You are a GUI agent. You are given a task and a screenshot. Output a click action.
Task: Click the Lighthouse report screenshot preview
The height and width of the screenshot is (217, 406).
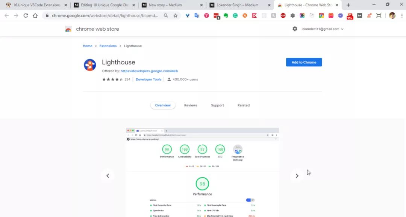point(202,172)
